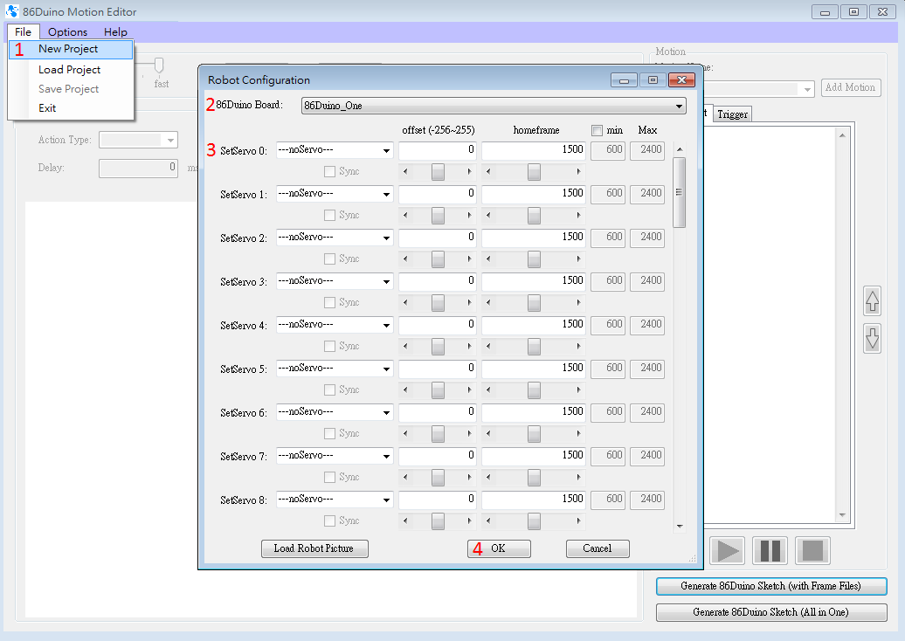Click right arrow of SetServo 8 homeframe slider
905x641 pixels.
click(578, 520)
